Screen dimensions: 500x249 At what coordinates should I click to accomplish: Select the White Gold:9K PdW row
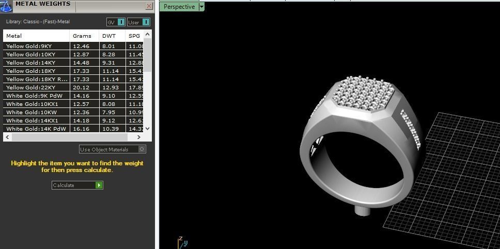73,96
